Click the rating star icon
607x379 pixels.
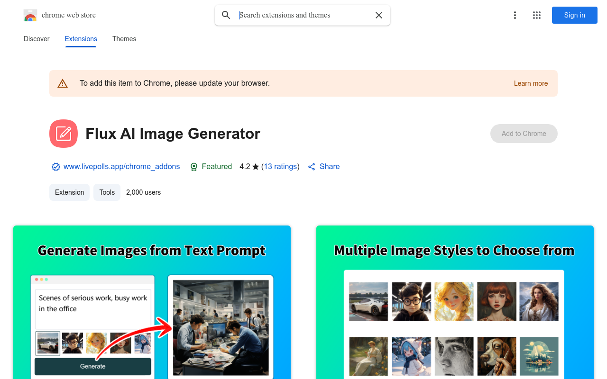(256, 167)
